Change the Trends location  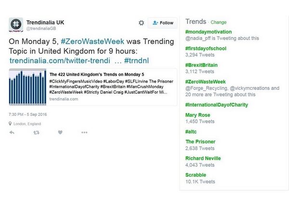click(x=218, y=22)
